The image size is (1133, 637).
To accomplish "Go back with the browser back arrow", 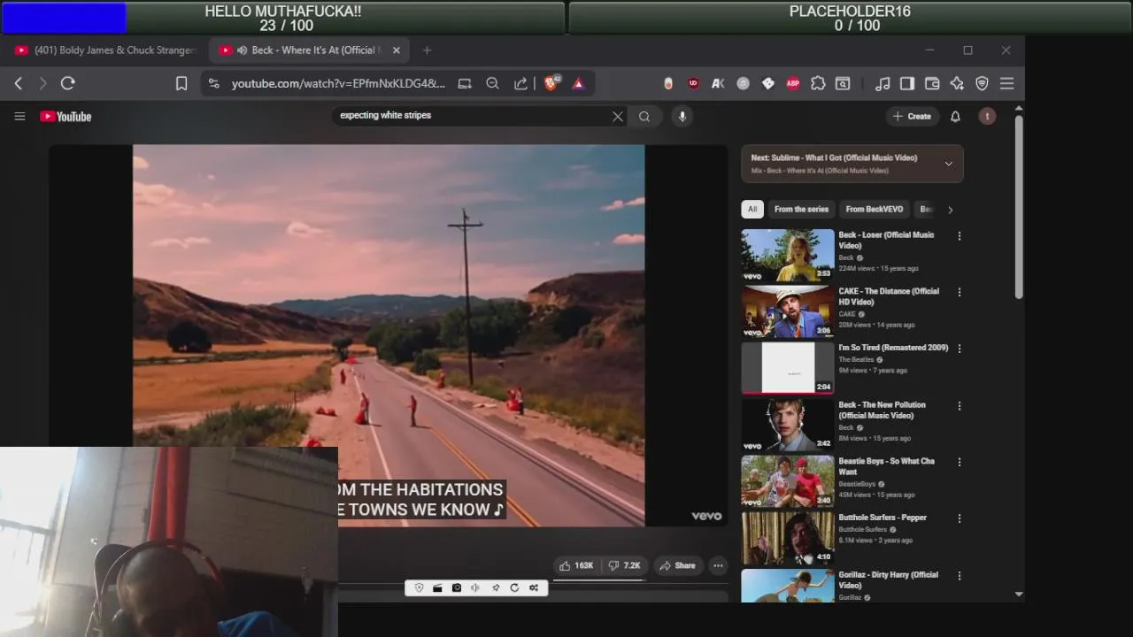I will [19, 83].
